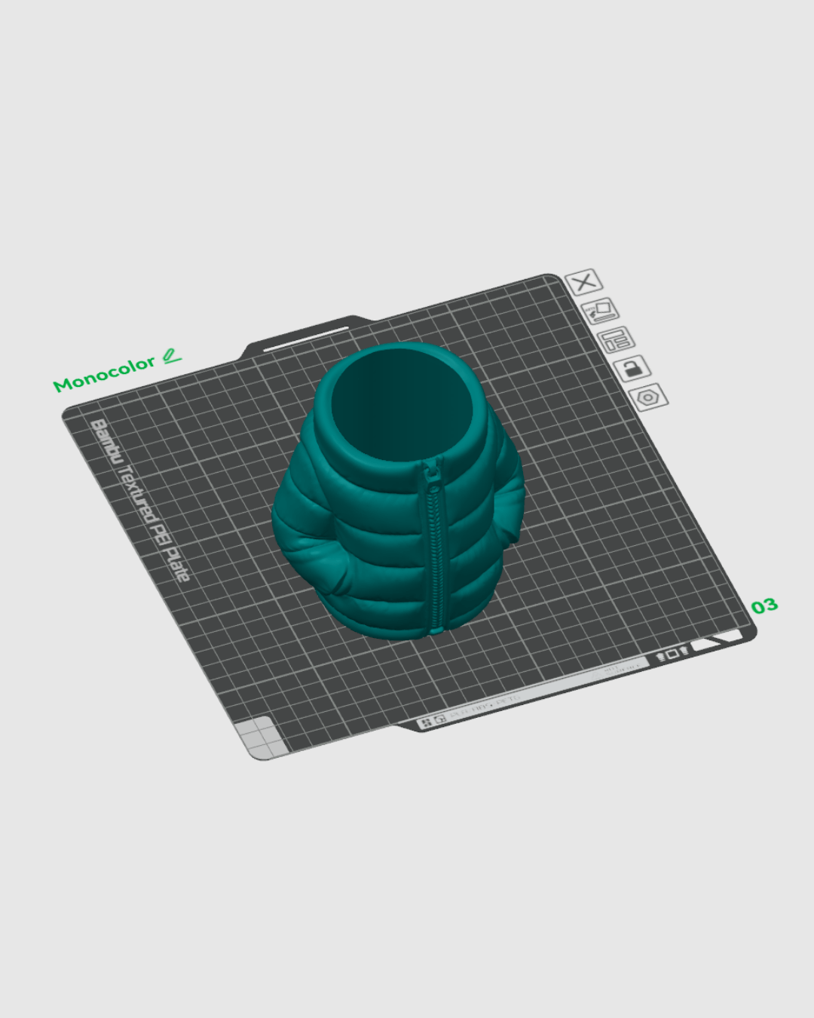
Task: Click the arrange-objects-on-plate icon
Action: tap(617, 340)
